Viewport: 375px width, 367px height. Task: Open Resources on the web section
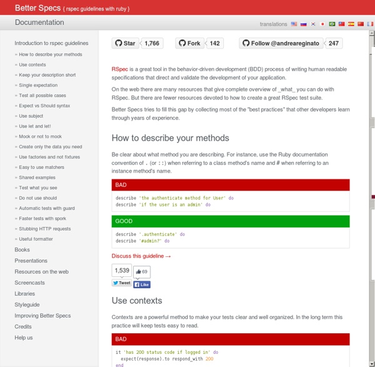(42, 272)
